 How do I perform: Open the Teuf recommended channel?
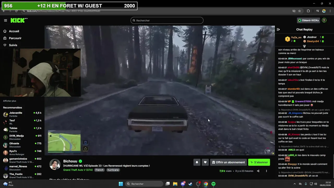22,122
